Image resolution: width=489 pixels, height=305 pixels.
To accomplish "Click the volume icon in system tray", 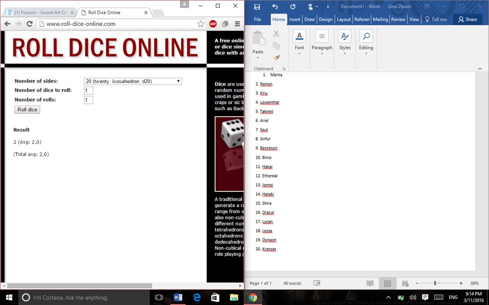I will (413, 297).
